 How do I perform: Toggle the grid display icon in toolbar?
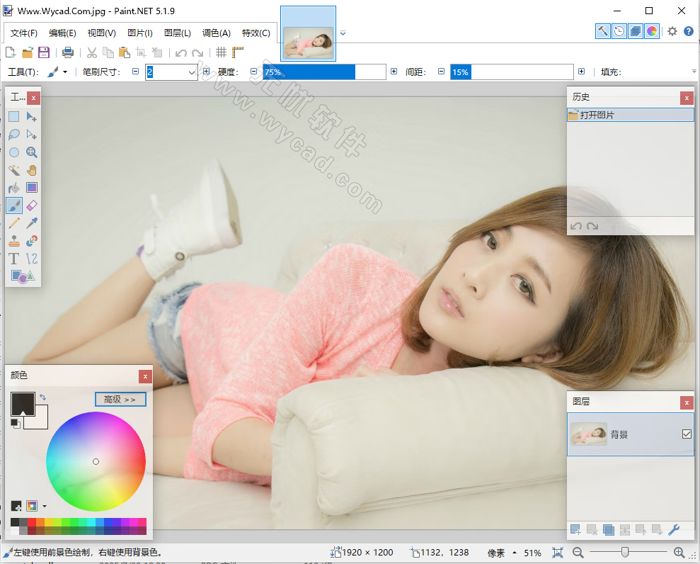coord(222,52)
